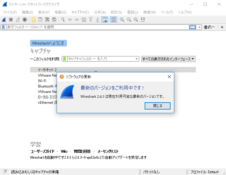Viewport: 226px width, 175px height.
Task: Open the 移動(G) menu
Action: click(x=61, y=12)
